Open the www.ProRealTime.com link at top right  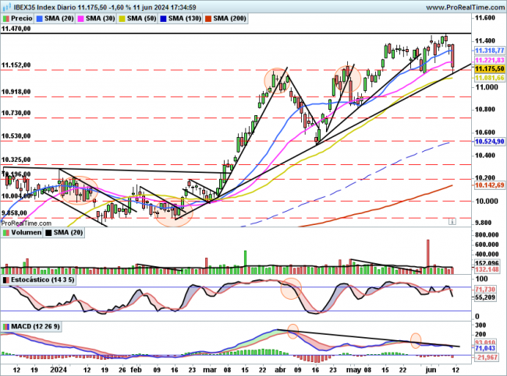point(460,6)
